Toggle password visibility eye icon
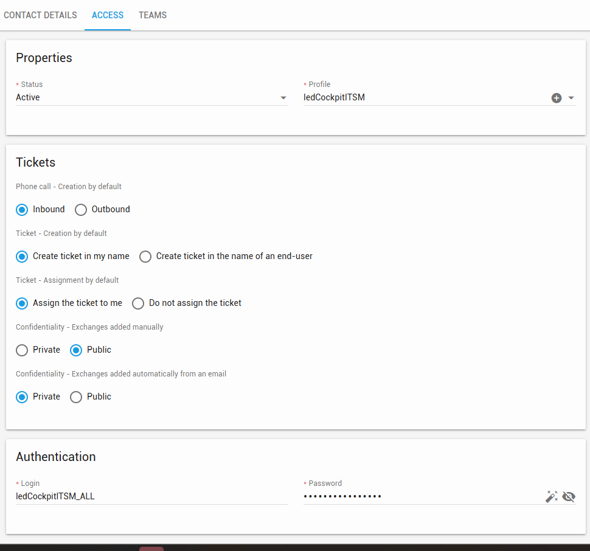Screen dimensions: 590x551 point(569,497)
